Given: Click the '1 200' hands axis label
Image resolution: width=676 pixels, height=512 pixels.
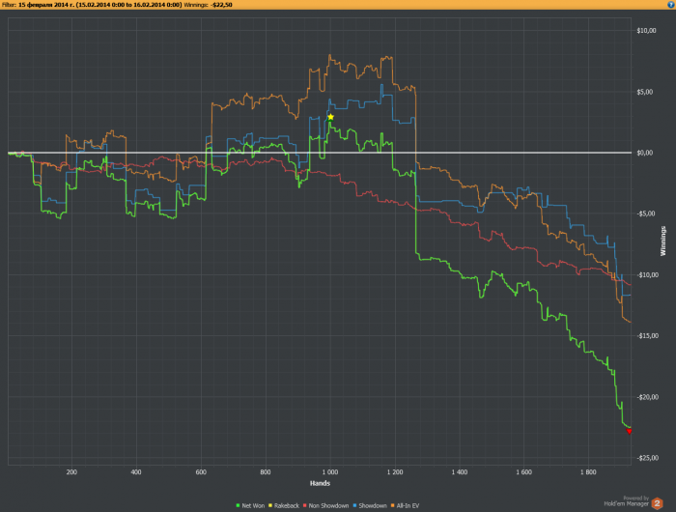Looking at the screenshot, I should [x=395, y=472].
